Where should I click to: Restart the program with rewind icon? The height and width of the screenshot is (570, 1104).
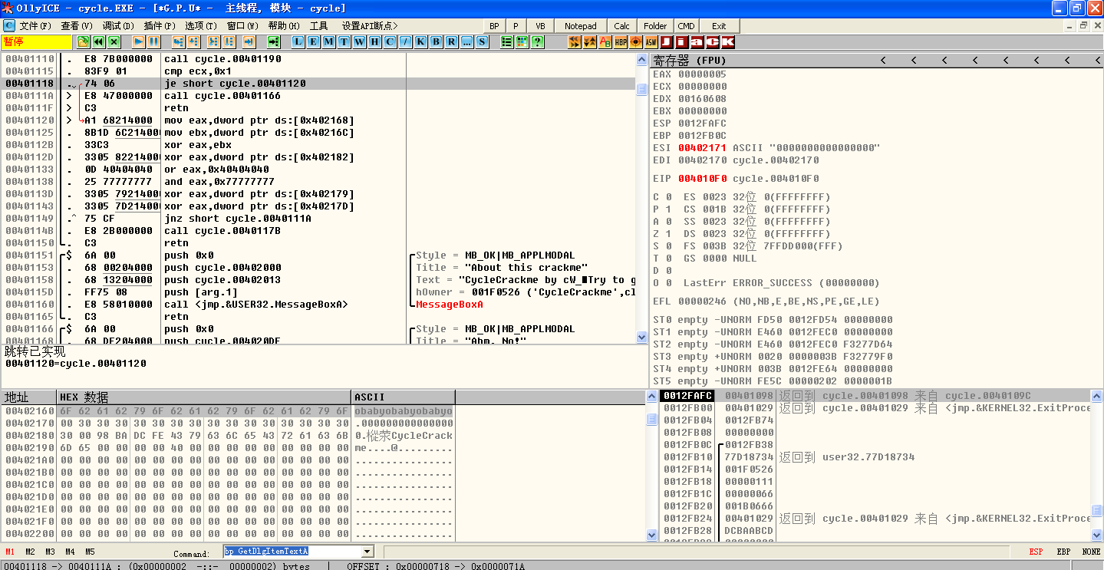(98, 41)
